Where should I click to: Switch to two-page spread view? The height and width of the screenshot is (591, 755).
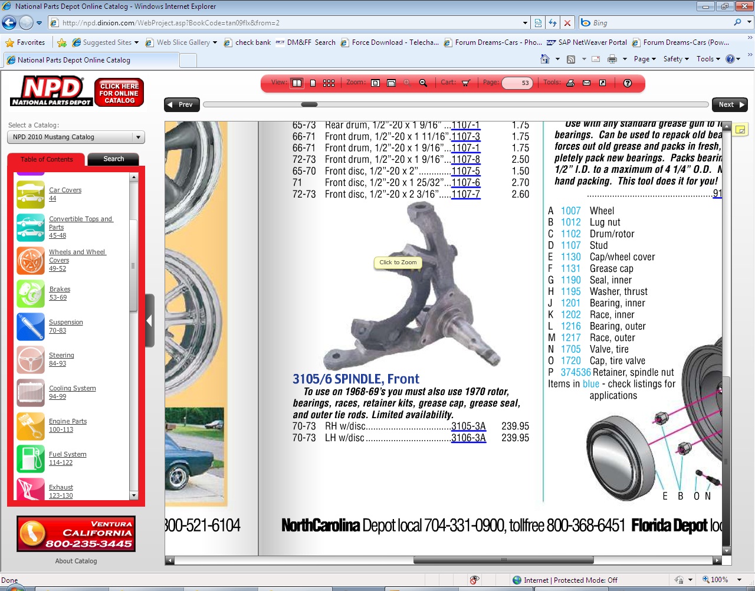pyautogui.click(x=297, y=83)
